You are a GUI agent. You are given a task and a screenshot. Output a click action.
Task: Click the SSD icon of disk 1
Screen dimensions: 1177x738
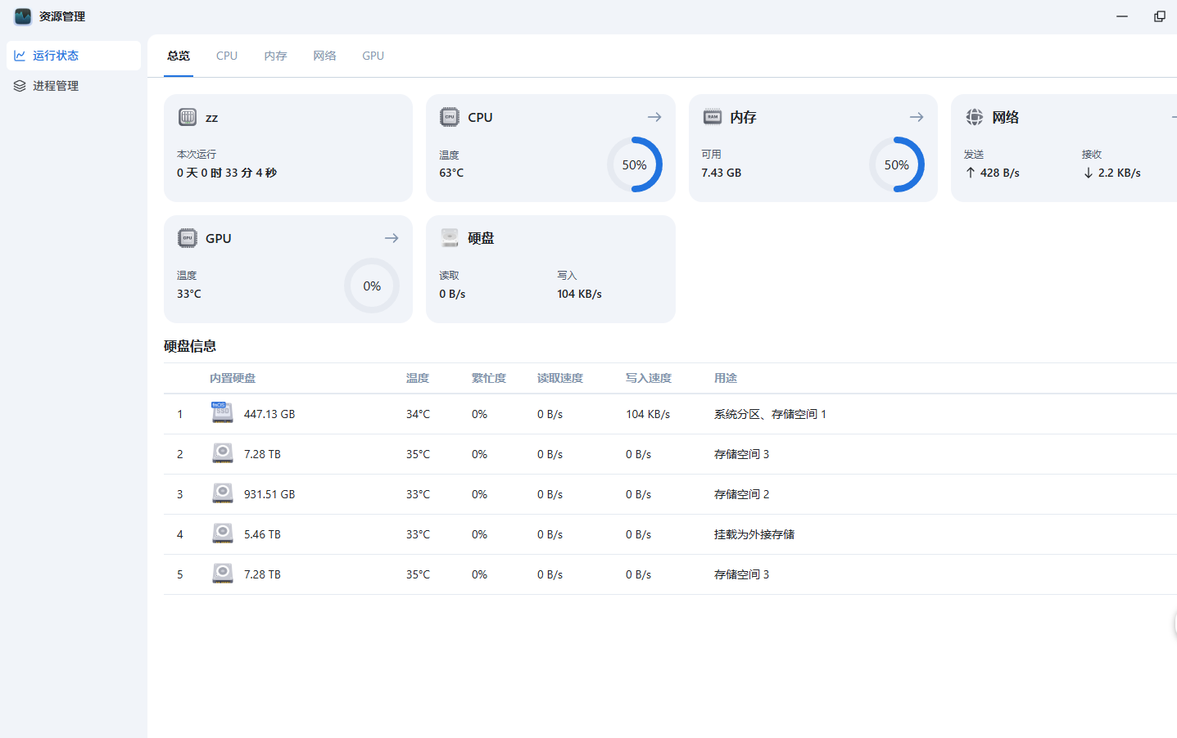(222, 413)
